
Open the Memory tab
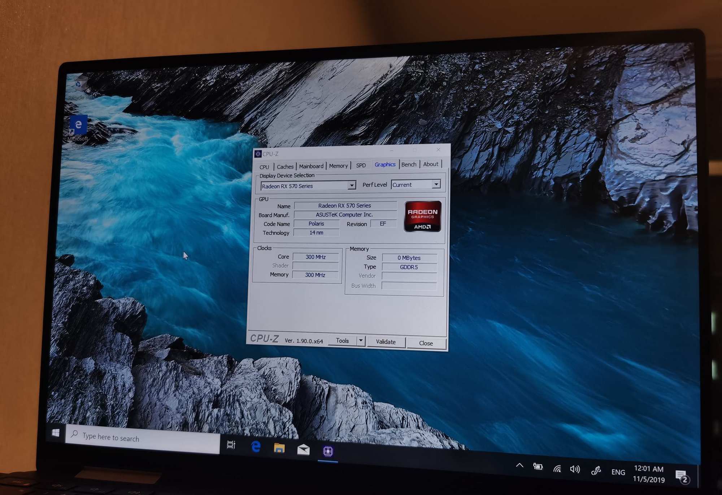click(338, 166)
